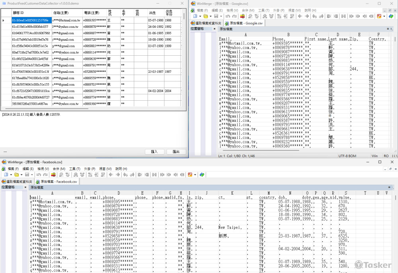398x273 pixels.
Task: Refresh comparison with green arrows icon
Action: click(391, 16)
